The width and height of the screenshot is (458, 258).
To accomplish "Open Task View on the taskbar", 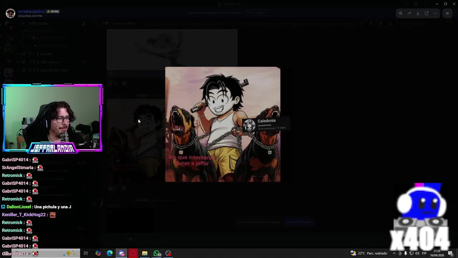I will click(86, 253).
